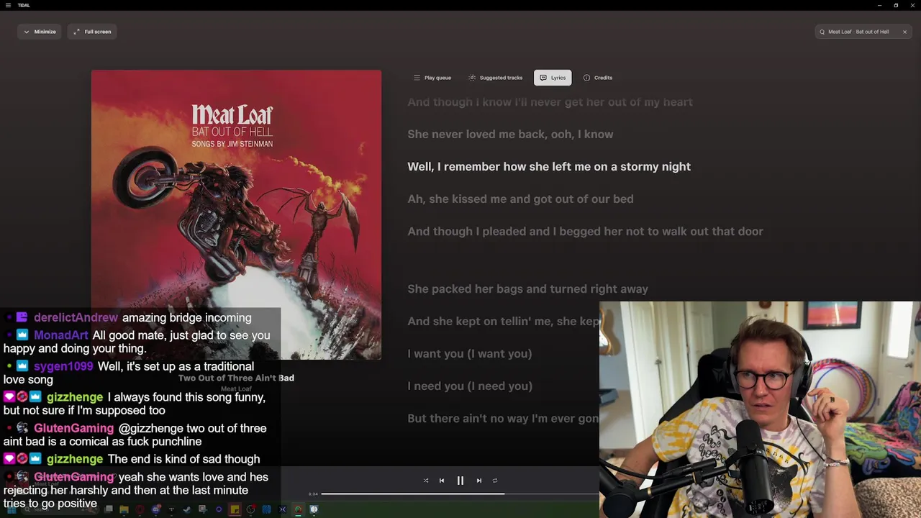Jump to lyric 'And she kept on tellin' me'

503,322
